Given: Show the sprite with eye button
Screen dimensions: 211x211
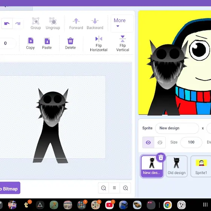Looking at the screenshot, I should click(x=148, y=142).
